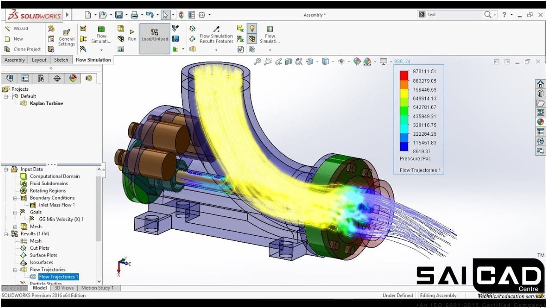Toggle the lighting bulb display button
This screenshot has width=547, height=308.
click(252, 28)
